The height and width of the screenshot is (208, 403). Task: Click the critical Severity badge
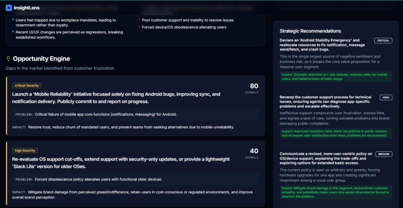click(x=27, y=86)
